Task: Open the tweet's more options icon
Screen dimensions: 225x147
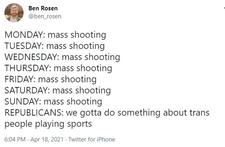Action: pyautogui.click(x=224, y=8)
